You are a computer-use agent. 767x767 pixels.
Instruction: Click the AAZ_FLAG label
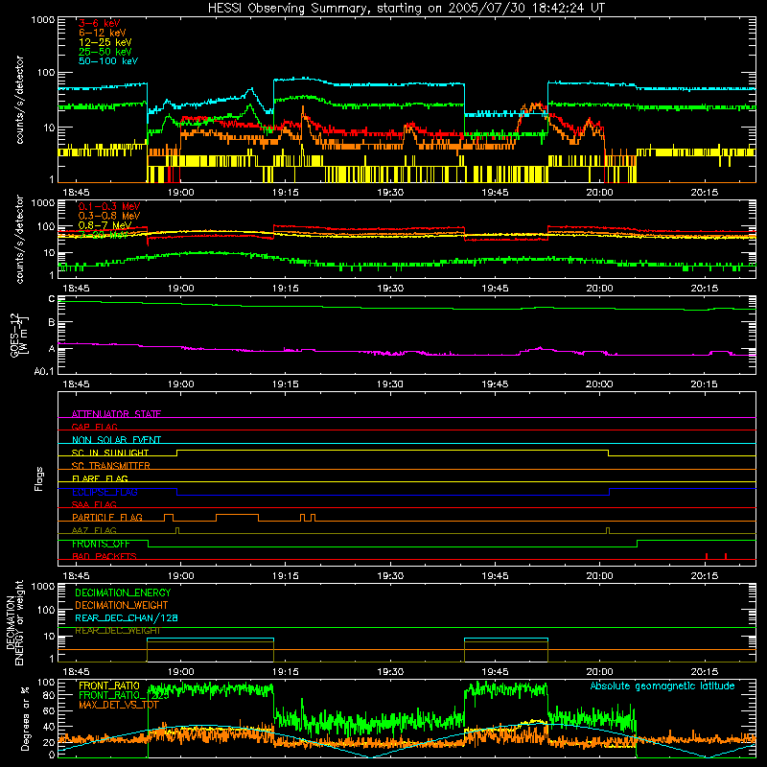(94, 530)
